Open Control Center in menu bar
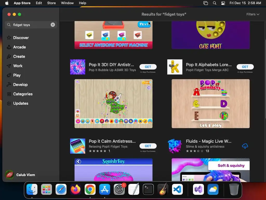 (x=223, y=3)
